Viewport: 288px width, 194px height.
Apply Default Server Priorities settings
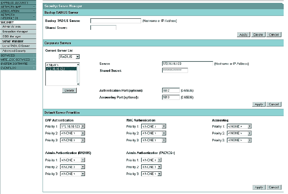coord(259,187)
